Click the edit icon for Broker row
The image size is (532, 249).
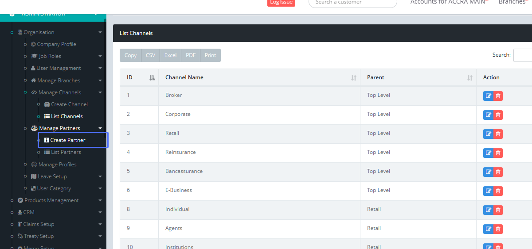[488, 96]
